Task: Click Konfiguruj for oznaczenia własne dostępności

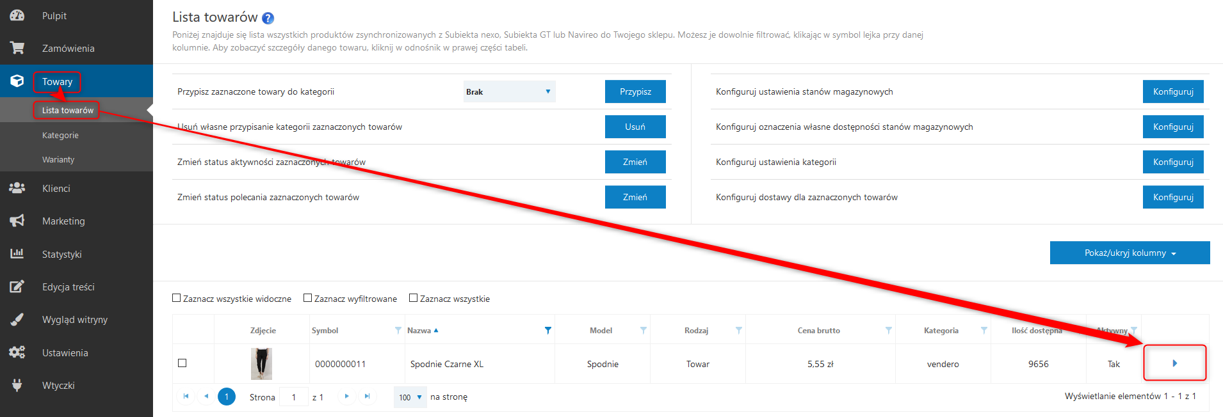Action: [1173, 127]
